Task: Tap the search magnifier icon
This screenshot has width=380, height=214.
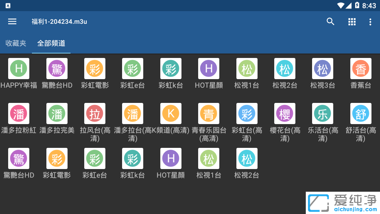Action: click(x=330, y=22)
